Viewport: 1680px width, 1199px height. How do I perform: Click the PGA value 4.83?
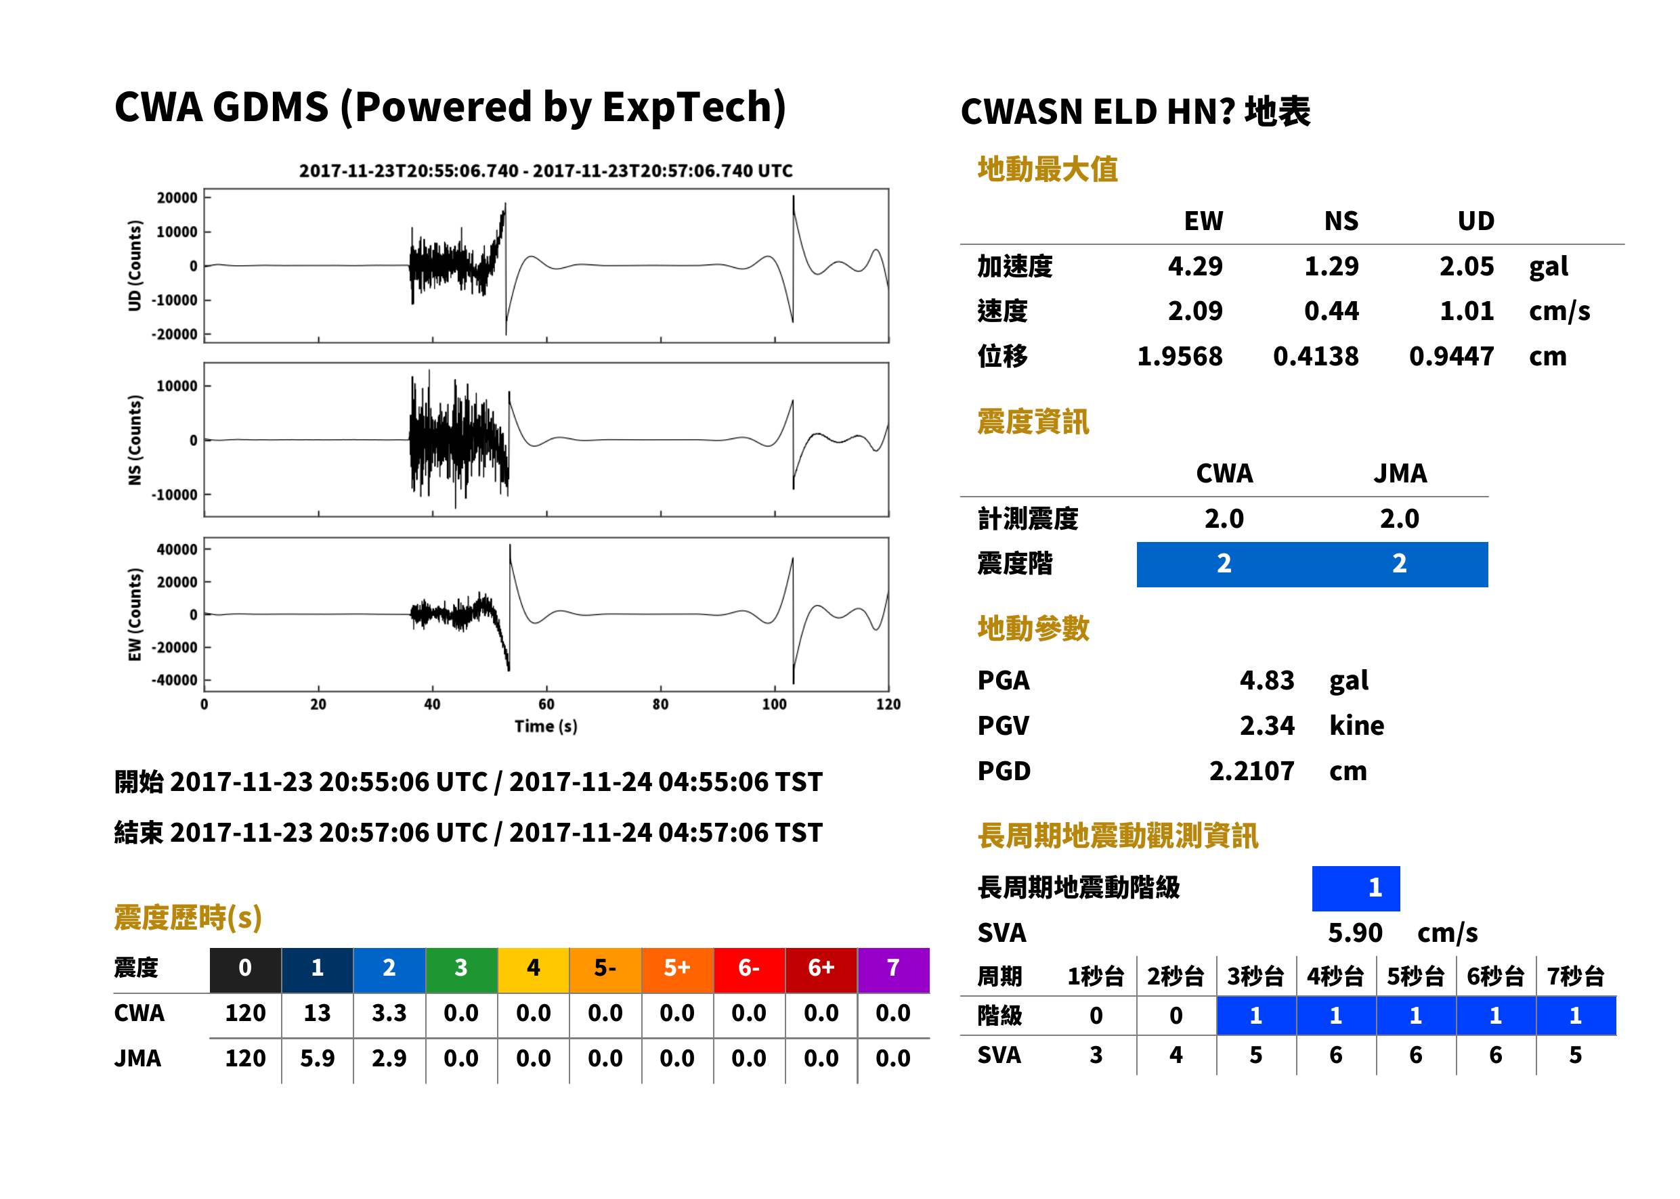(x=1267, y=680)
